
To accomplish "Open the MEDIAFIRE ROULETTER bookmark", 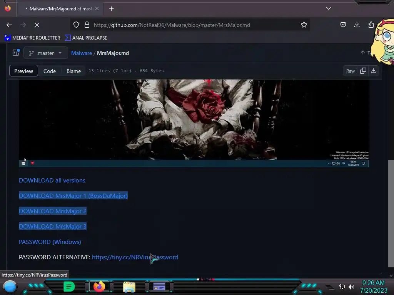I will tap(32, 38).
